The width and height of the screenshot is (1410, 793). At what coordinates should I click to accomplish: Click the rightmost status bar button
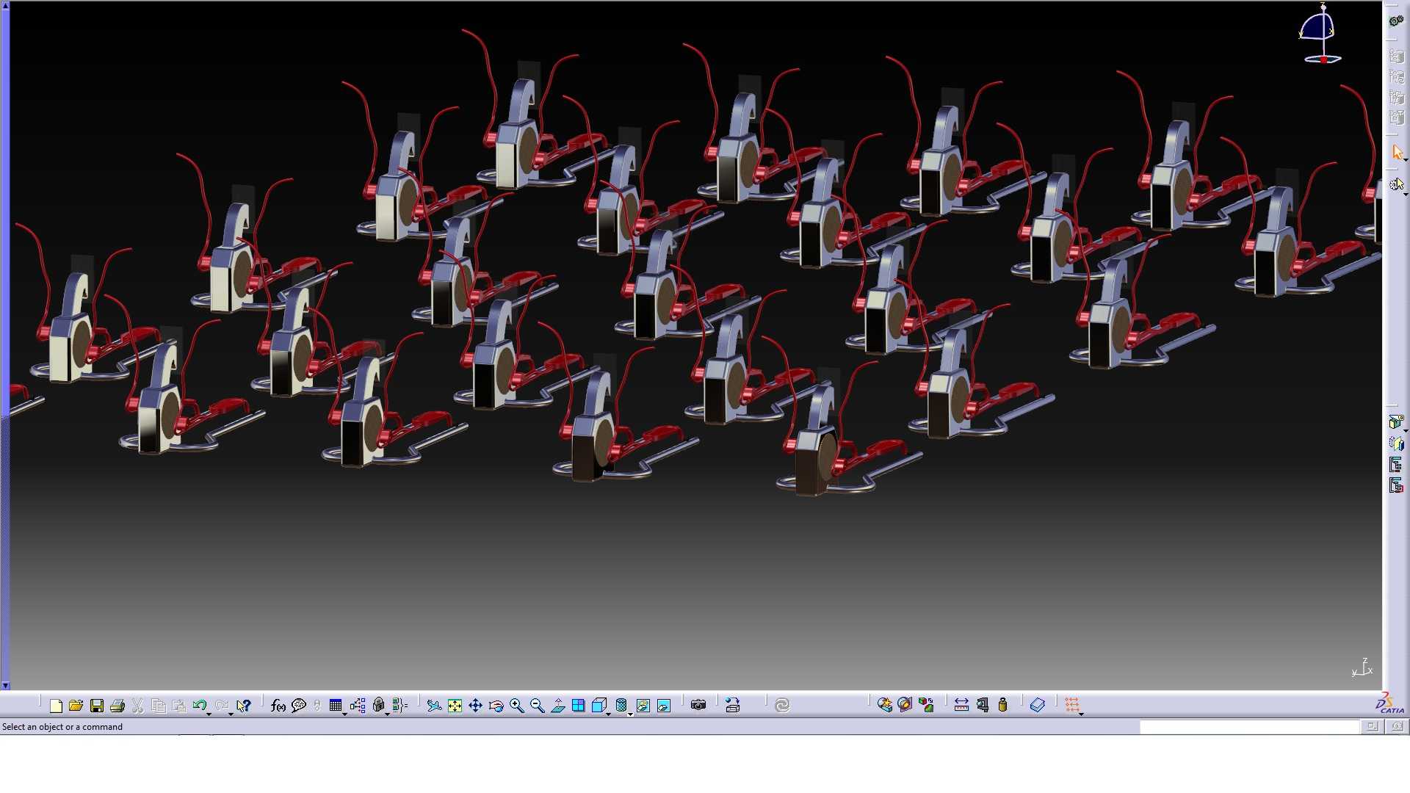tap(1397, 726)
